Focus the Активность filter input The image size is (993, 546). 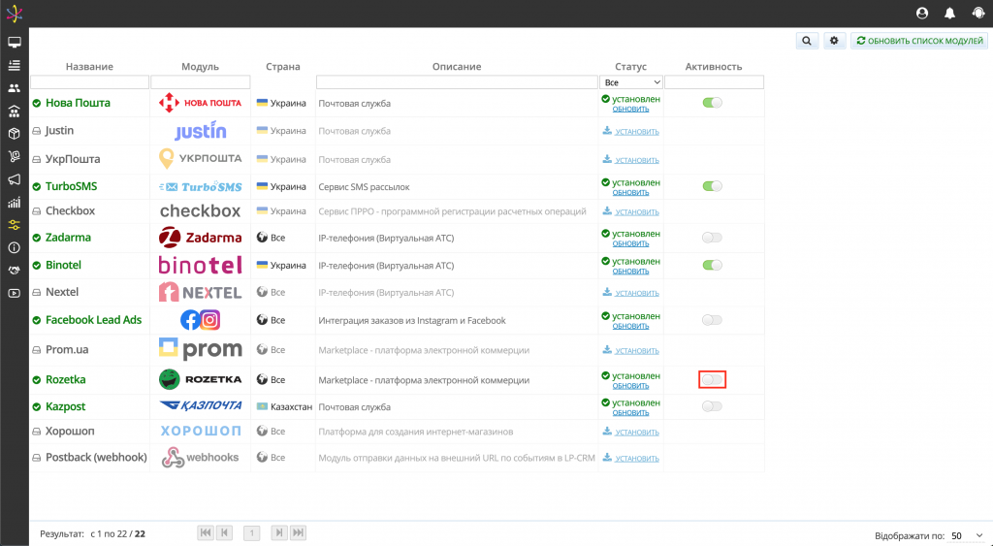pos(714,82)
